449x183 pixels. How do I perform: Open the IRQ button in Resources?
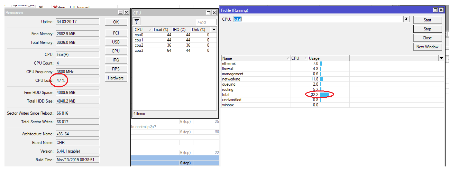[116, 60]
